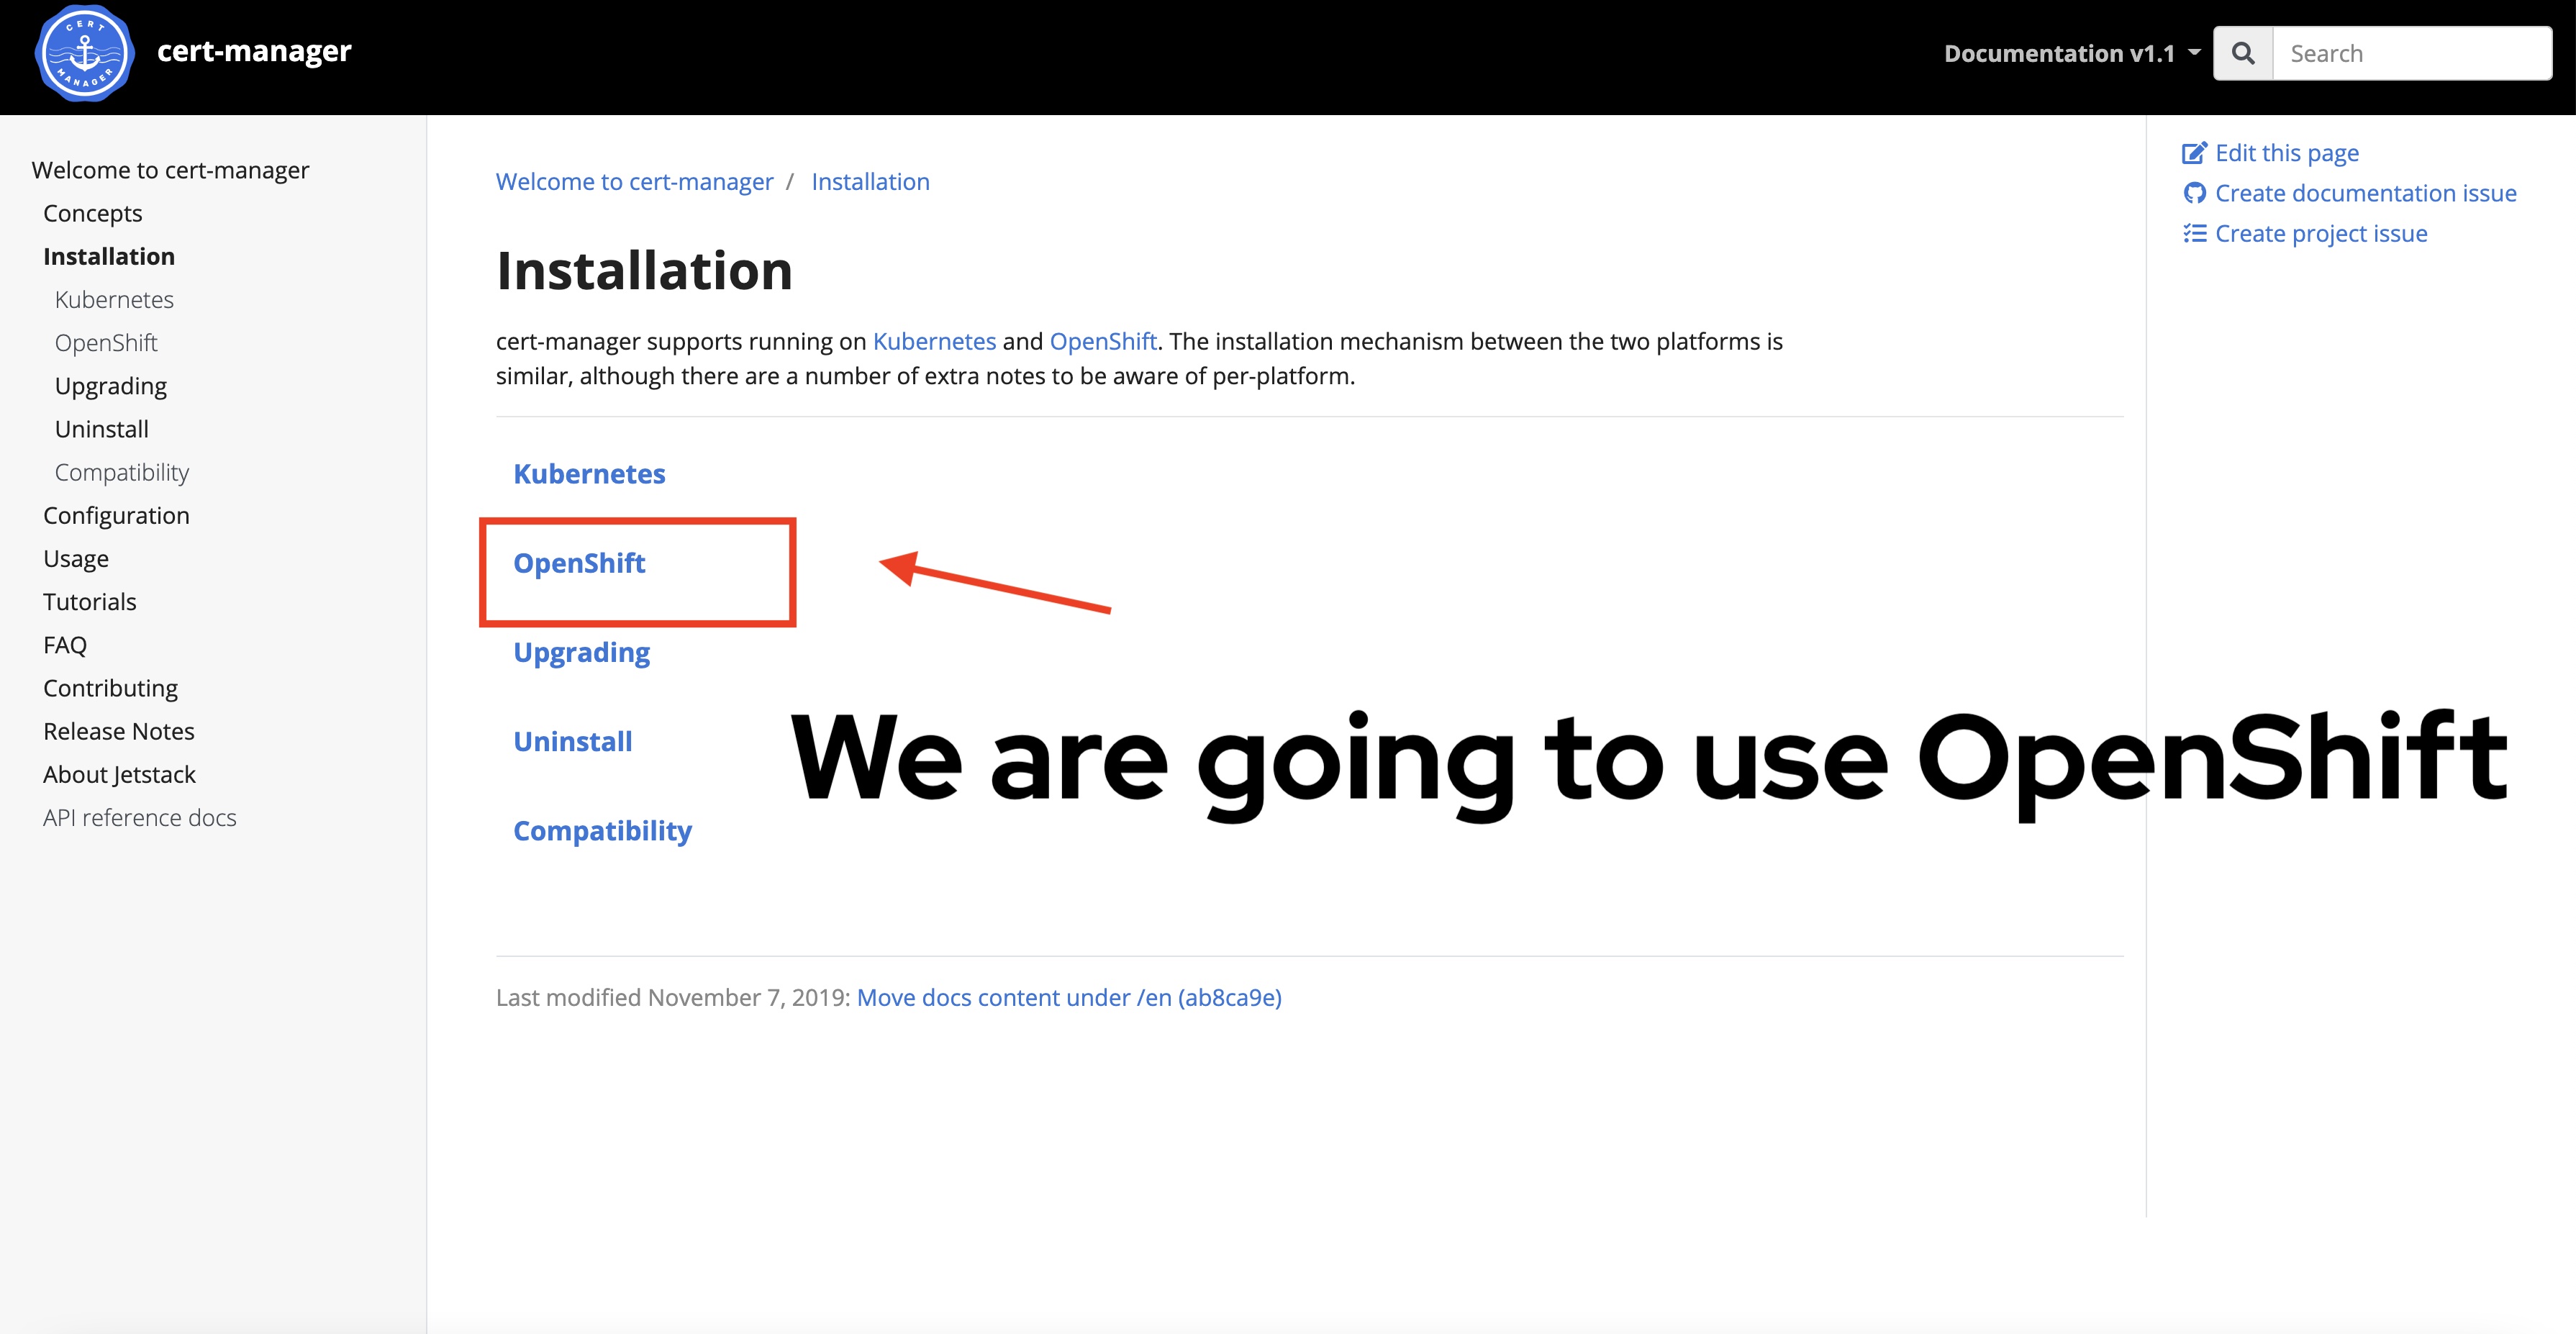Open API reference docs in sidebar
This screenshot has width=2576, height=1334.
tap(140, 817)
